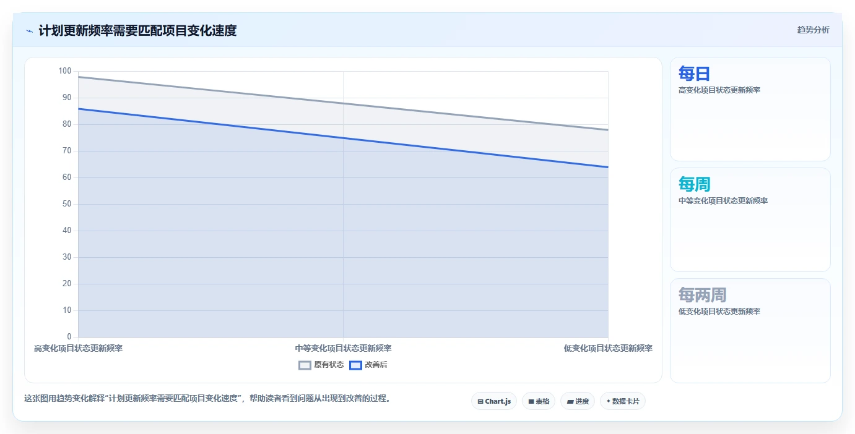Viewport: 855px width, 434px height.
Task: Select the 数据卡片 tag chip
Action: [623, 401]
